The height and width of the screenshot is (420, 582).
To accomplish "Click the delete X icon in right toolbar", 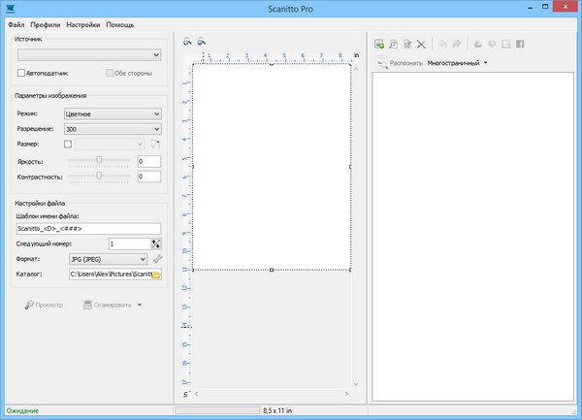I will (421, 44).
